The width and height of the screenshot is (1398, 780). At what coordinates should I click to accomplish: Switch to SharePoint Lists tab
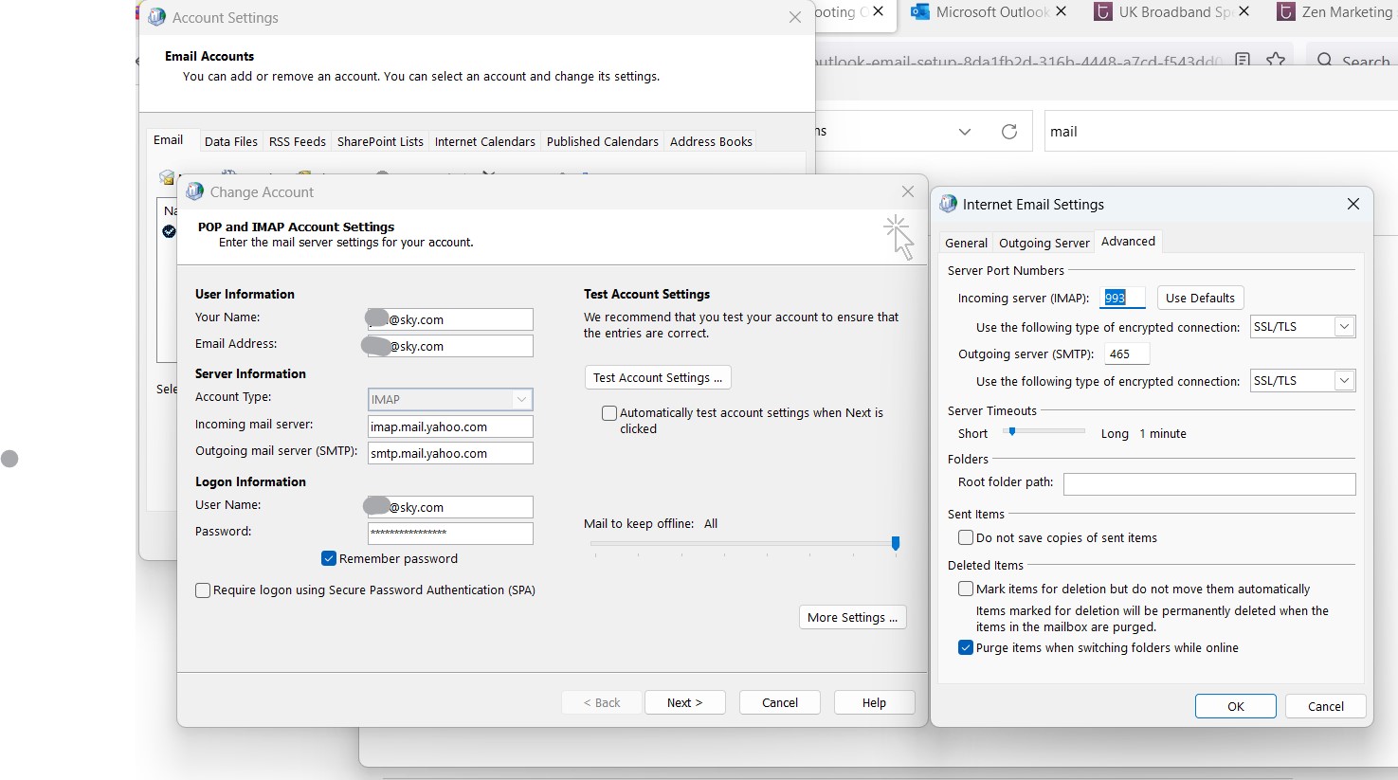[380, 141]
